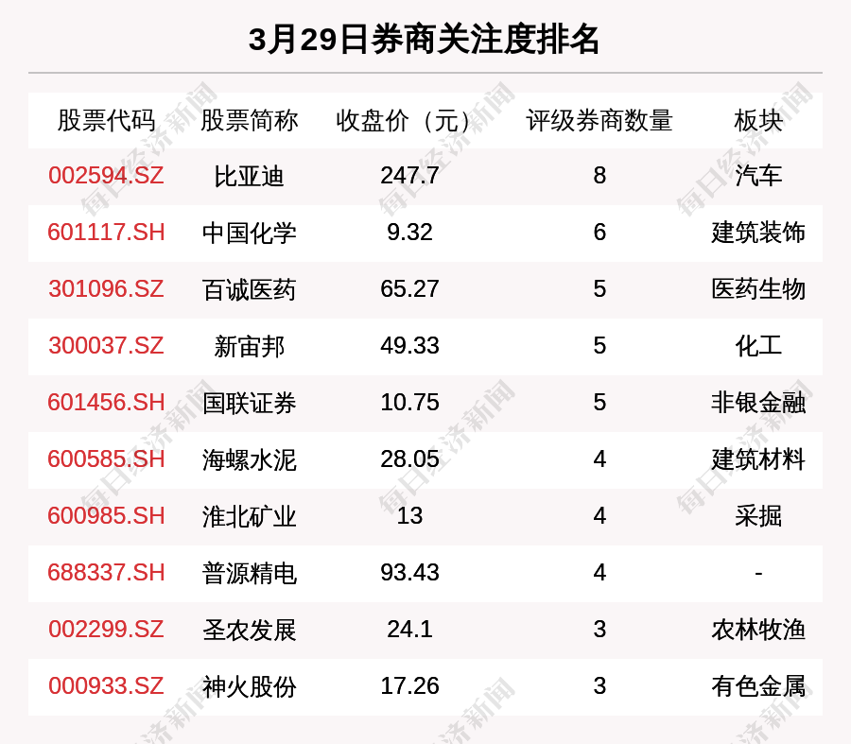The image size is (851, 744).
Task: Select the sector 化工
Action: (x=758, y=346)
